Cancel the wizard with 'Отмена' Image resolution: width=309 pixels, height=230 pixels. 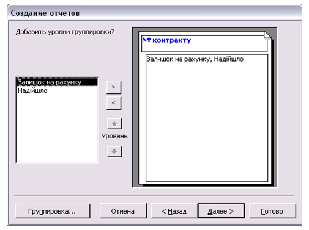pos(123,211)
